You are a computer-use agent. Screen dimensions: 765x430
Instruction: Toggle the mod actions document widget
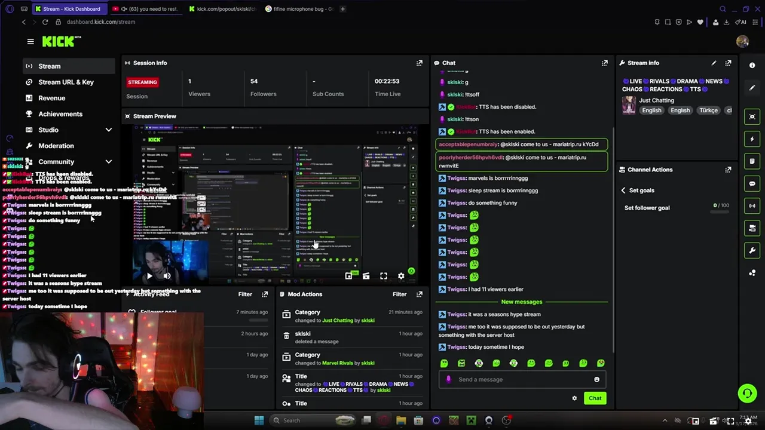(752, 161)
